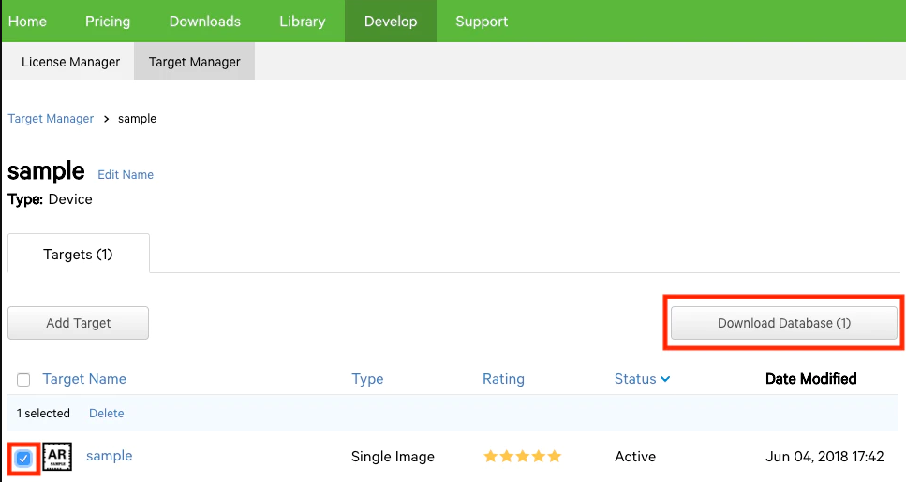Open the Home menu item

click(27, 21)
